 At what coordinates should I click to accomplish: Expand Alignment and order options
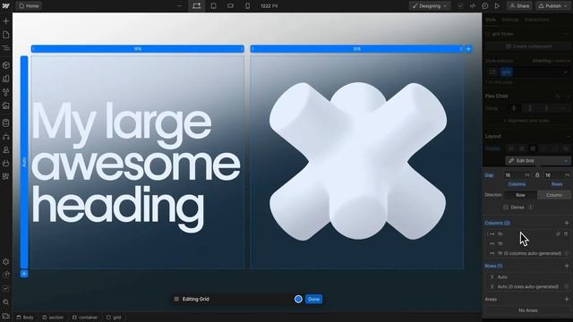point(526,121)
